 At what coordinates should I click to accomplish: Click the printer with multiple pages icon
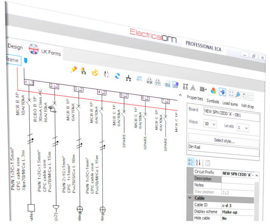pyautogui.click(x=157, y=82)
